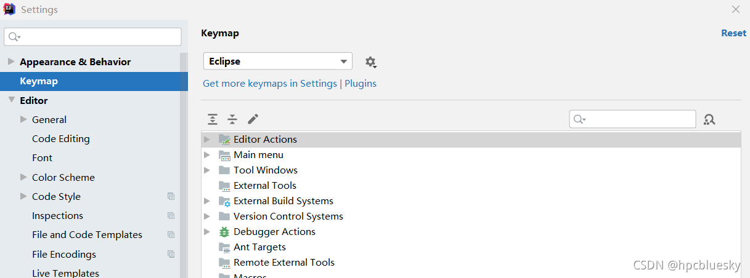Click the green Debugger Actions bug icon
Image resolution: width=750 pixels, height=278 pixels.
[224, 232]
